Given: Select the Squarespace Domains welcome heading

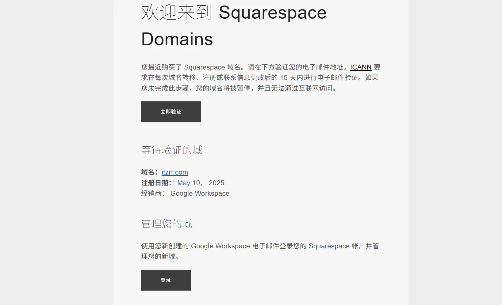Looking at the screenshot, I should (234, 26).
